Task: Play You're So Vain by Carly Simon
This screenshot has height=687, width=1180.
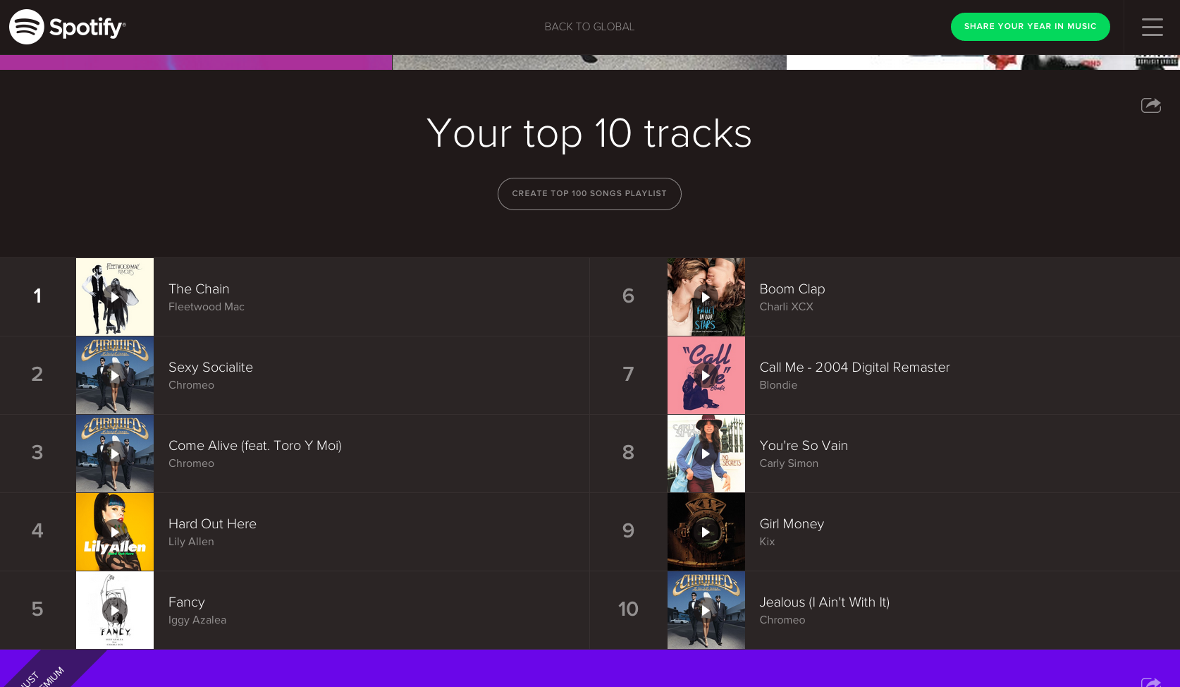Action: (x=706, y=454)
